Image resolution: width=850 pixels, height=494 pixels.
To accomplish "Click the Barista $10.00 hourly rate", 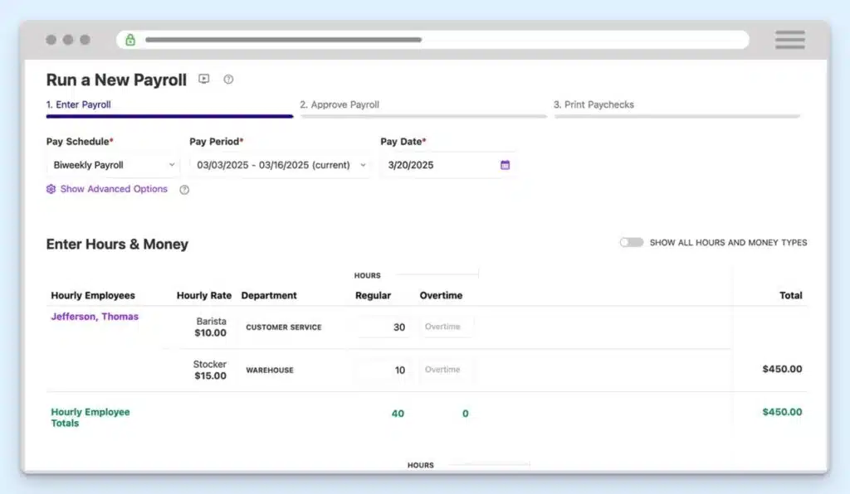I will pyautogui.click(x=211, y=327).
